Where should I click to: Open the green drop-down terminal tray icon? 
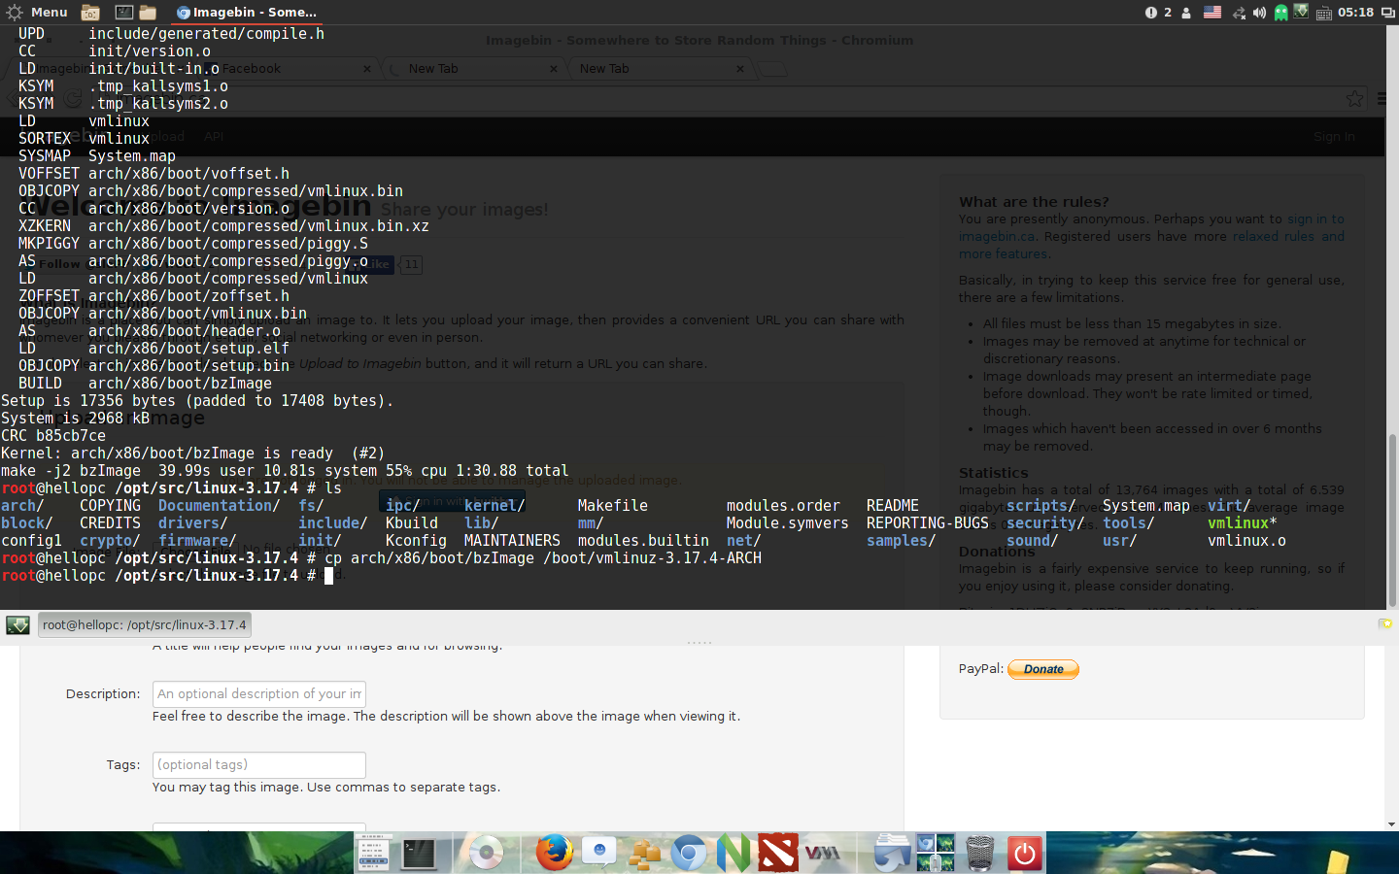(1300, 12)
